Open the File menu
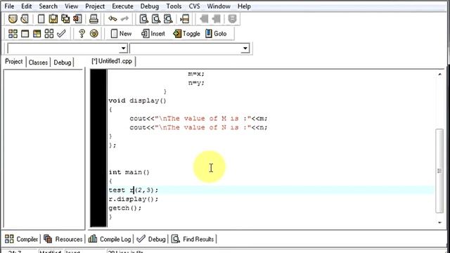This screenshot has height=253, width=450. coord(9,6)
